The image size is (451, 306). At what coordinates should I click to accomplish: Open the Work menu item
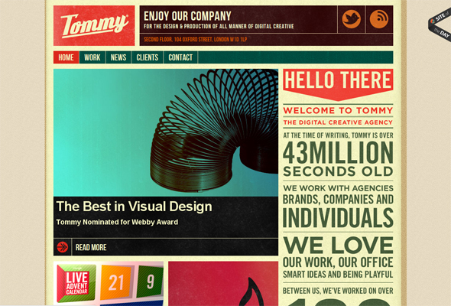click(x=92, y=57)
